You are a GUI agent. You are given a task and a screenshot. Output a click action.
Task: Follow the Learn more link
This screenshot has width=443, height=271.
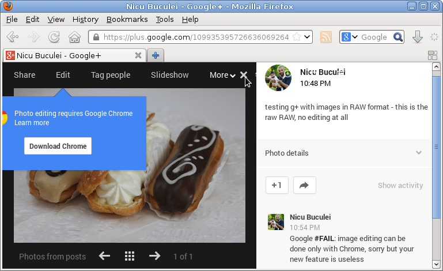32,123
